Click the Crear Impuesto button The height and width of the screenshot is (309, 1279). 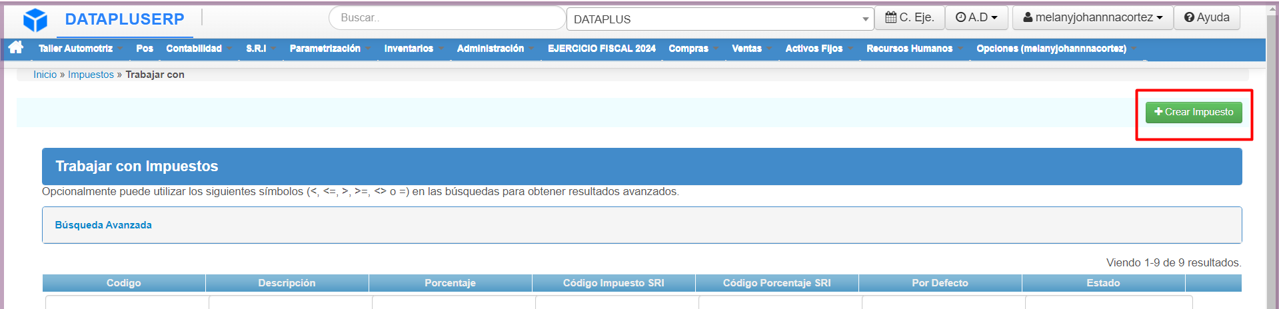[1194, 112]
